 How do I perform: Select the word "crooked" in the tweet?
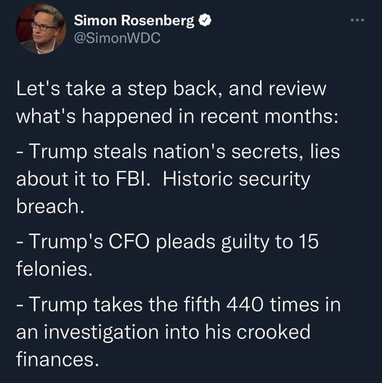pyautogui.click(x=273, y=332)
